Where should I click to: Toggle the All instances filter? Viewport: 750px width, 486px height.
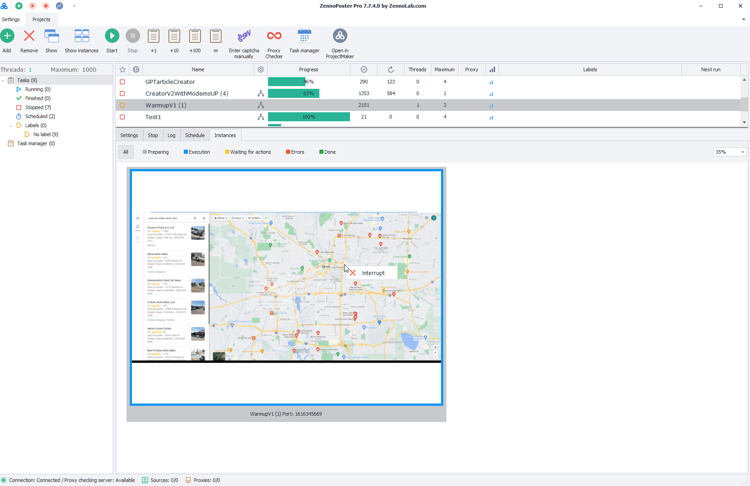(126, 152)
